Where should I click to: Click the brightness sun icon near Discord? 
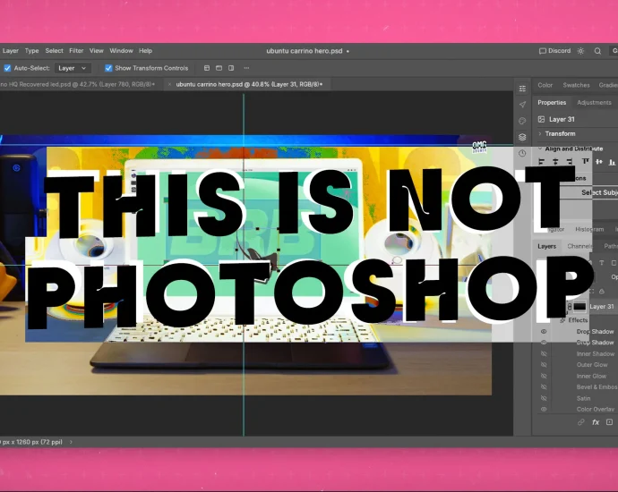pos(580,51)
